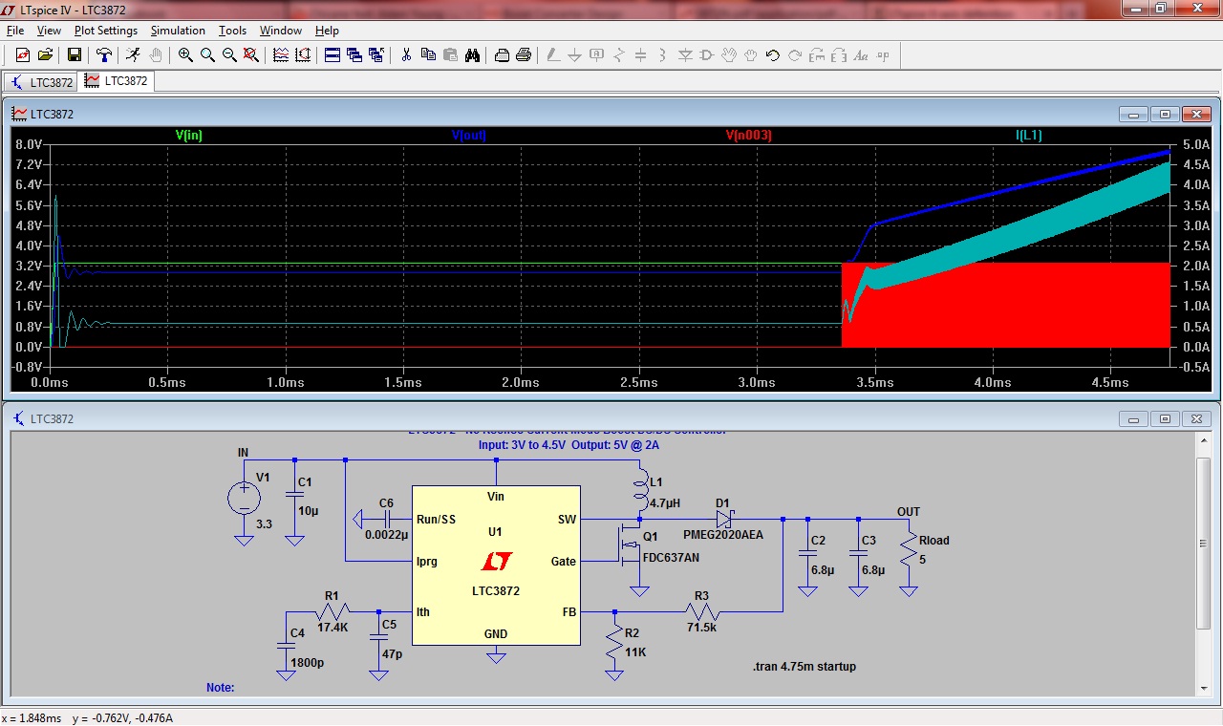Open the Help menu
1223x726 pixels.
327,31
